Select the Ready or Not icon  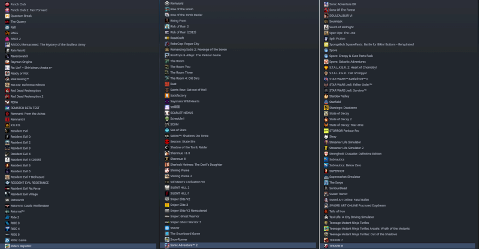[x=7, y=74]
